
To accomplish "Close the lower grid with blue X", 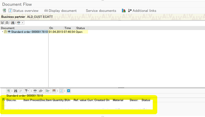I will pyautogui.click(x=69, y=91).
